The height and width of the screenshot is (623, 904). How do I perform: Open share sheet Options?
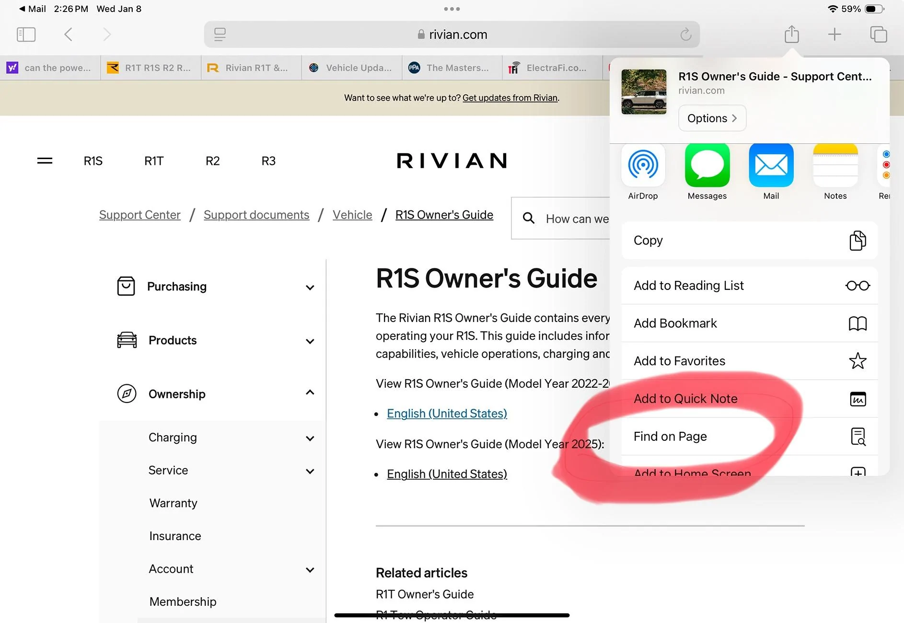[712, 118]
